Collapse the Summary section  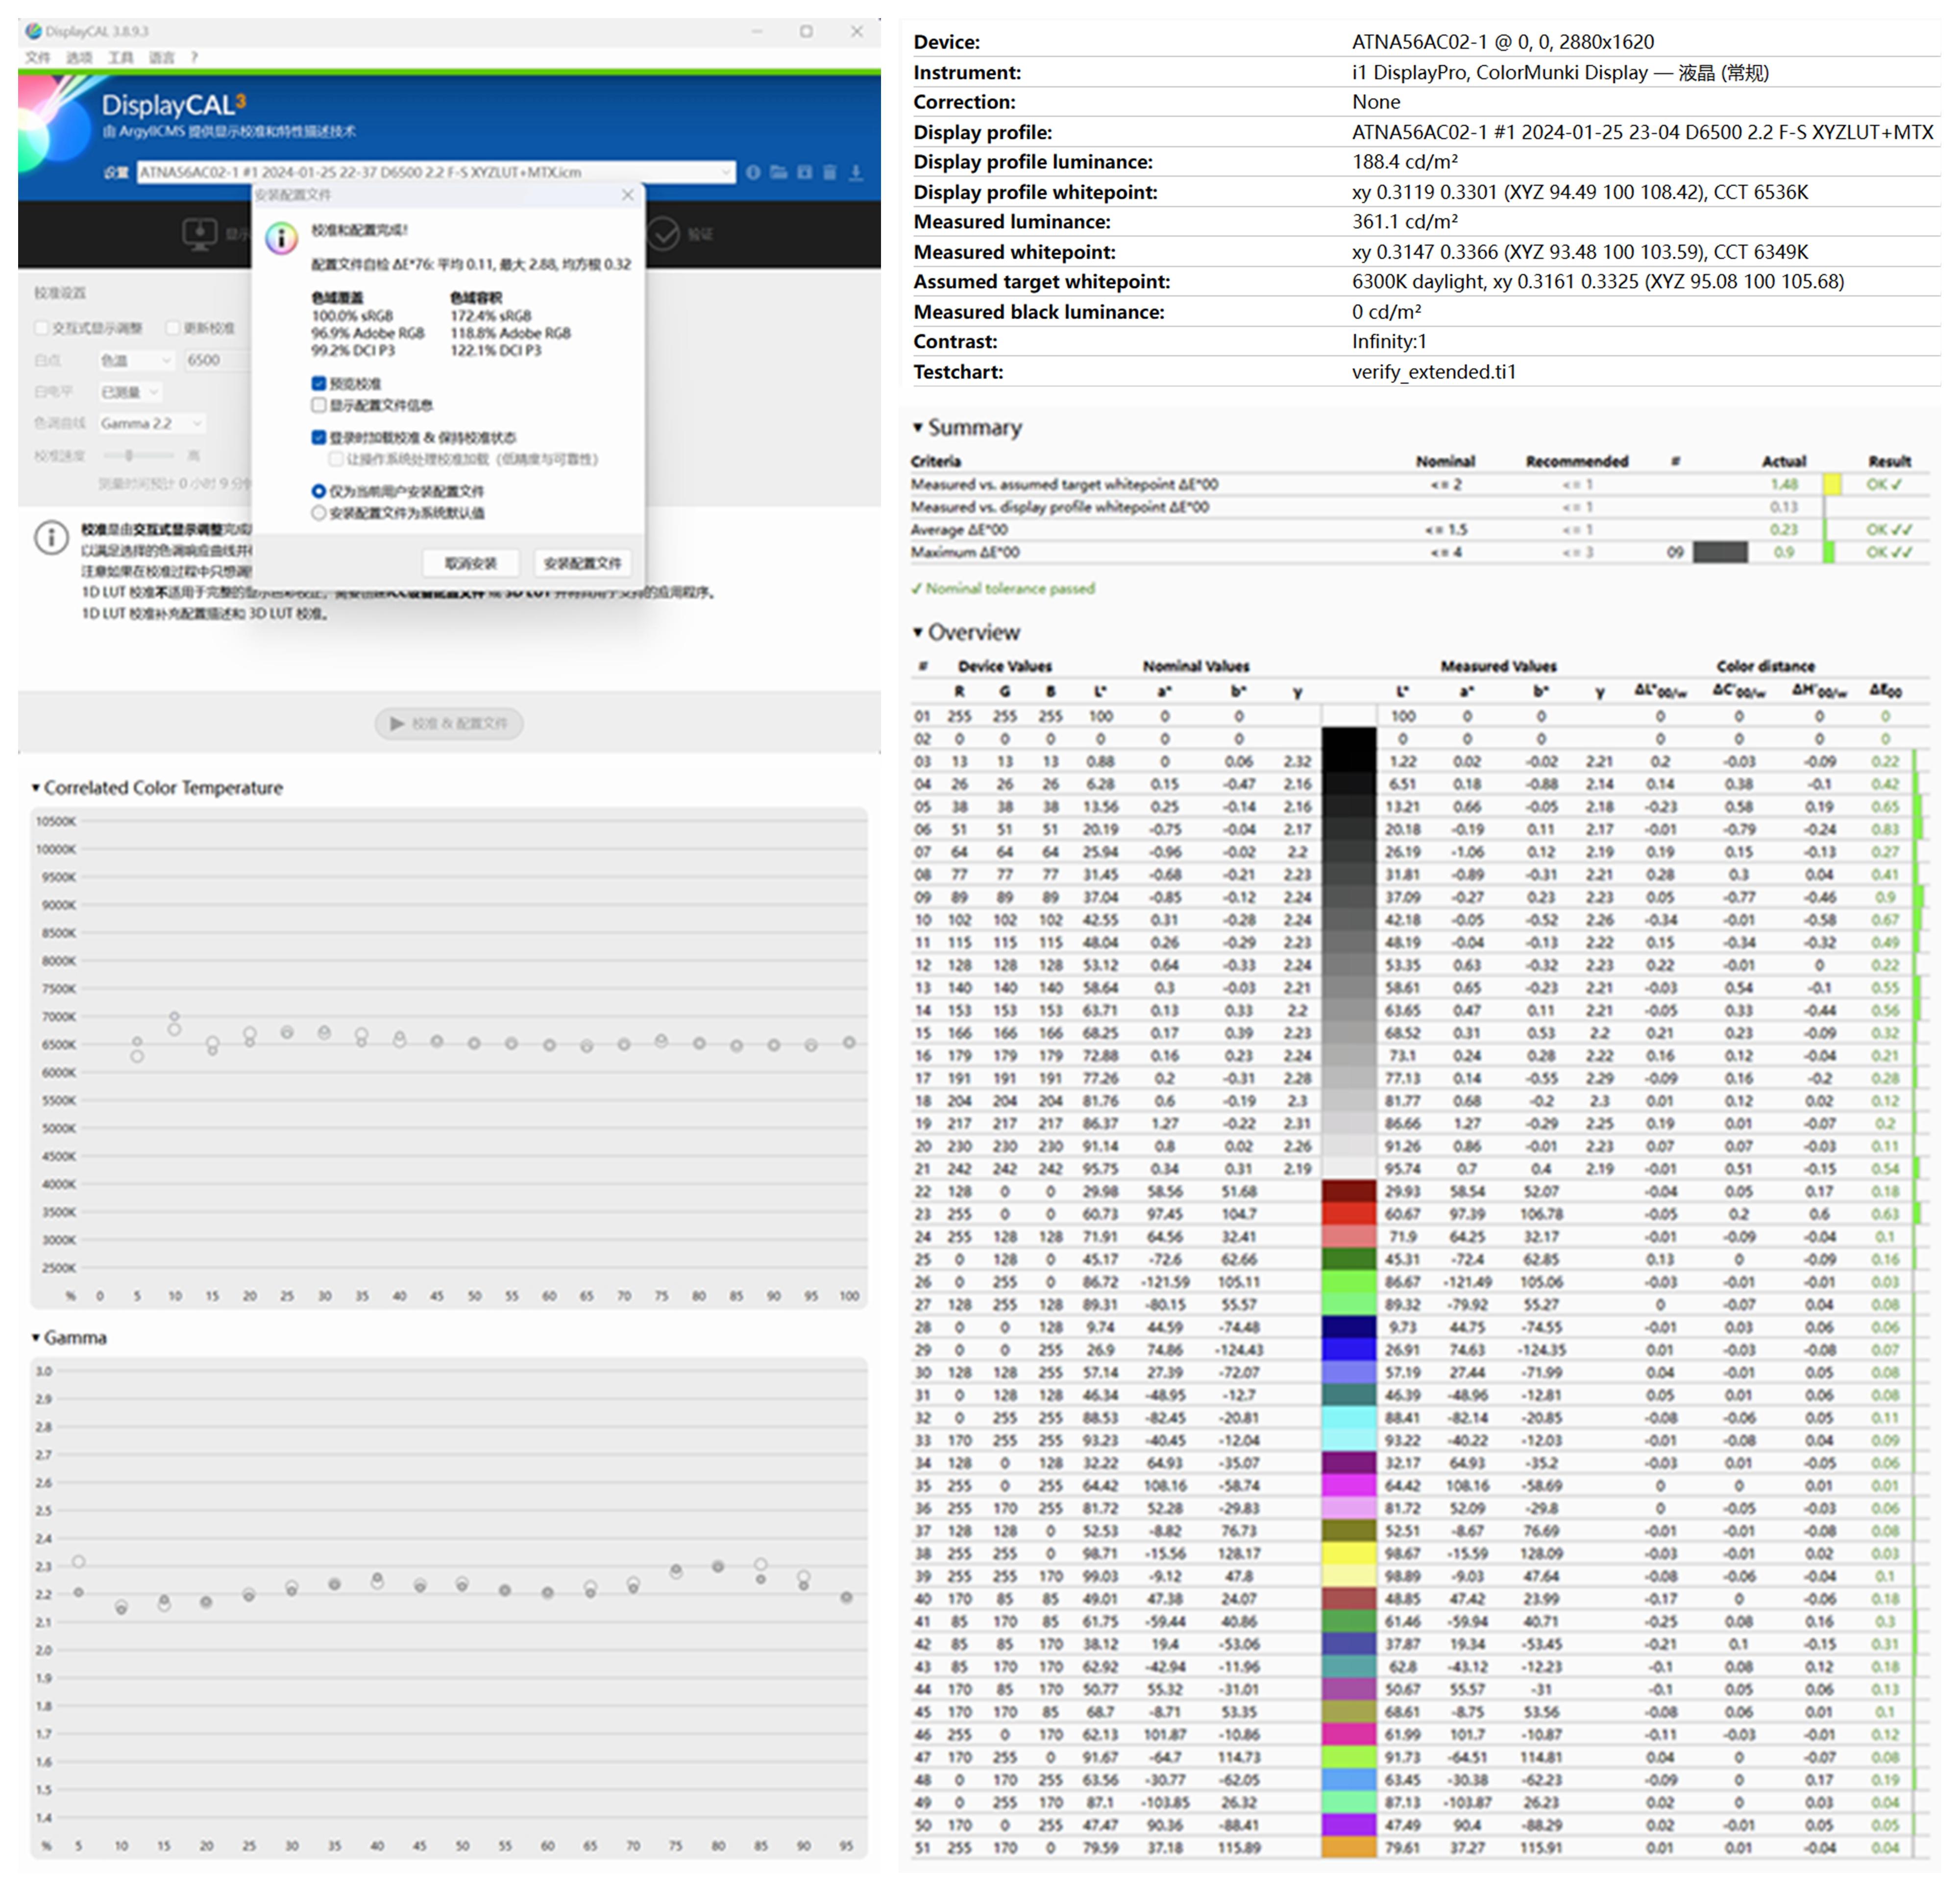tap(918, 428)
